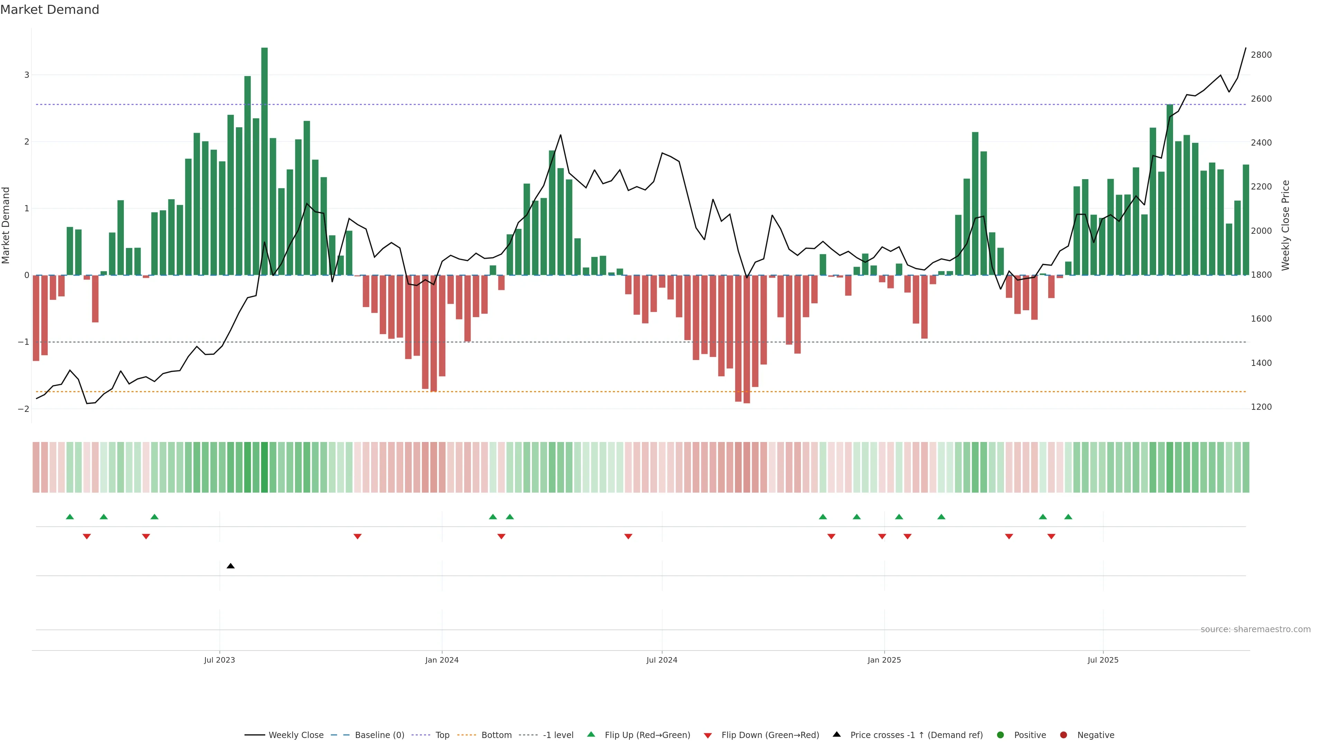Click the red Negative legend dot
The image size is (1328, 747).
click(1063, 735)
